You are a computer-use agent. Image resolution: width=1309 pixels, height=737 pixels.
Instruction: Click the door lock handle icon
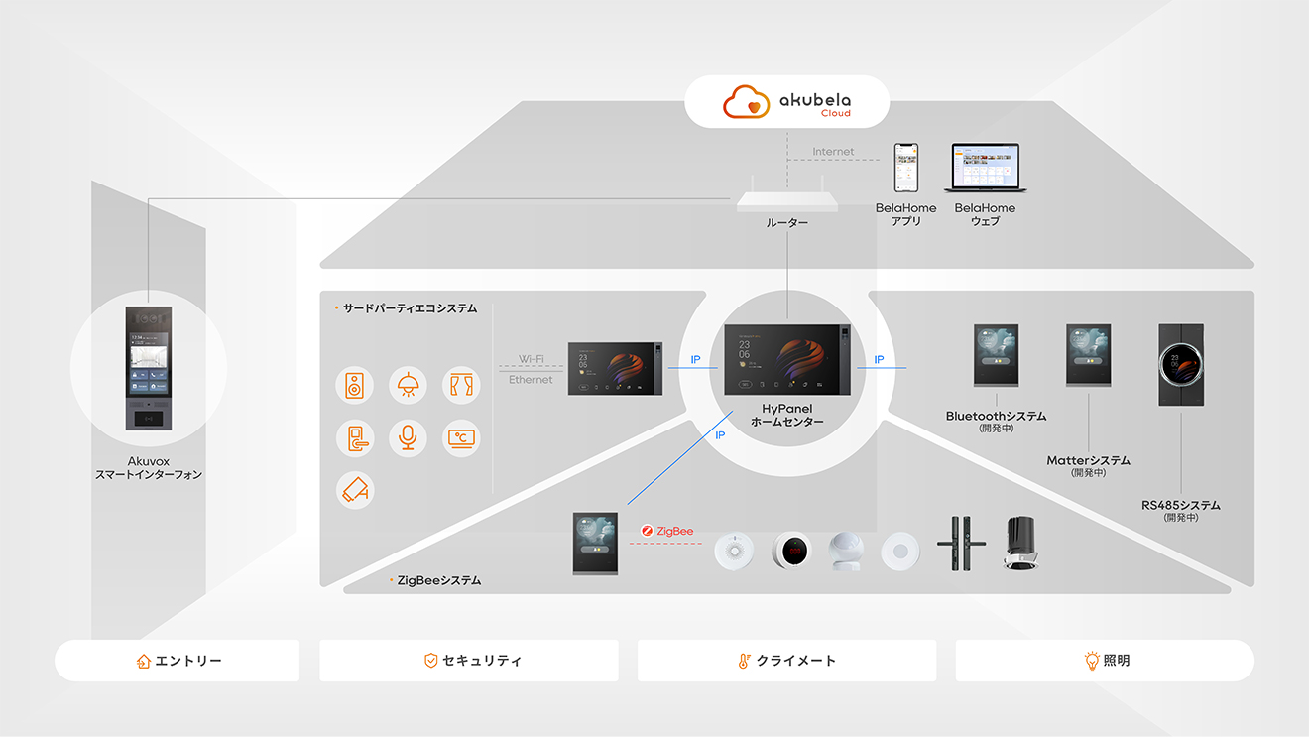click(355, 437)
